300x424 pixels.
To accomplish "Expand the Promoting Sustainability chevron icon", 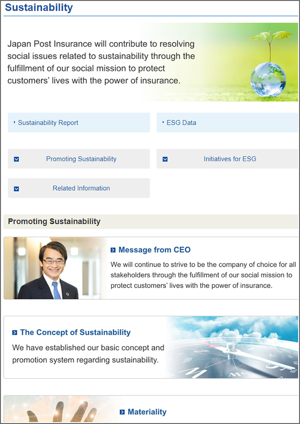I will click(x=16, y=159).
